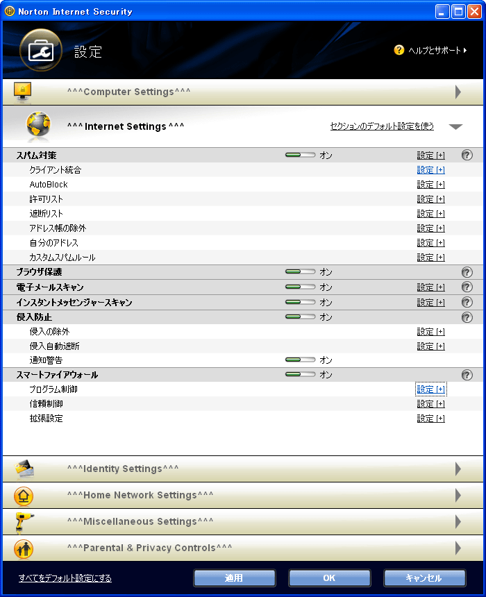This screenshot has height=597, width=486.
Task: Click the Identity Settings cards icon
Action: (x=24, y=469)
